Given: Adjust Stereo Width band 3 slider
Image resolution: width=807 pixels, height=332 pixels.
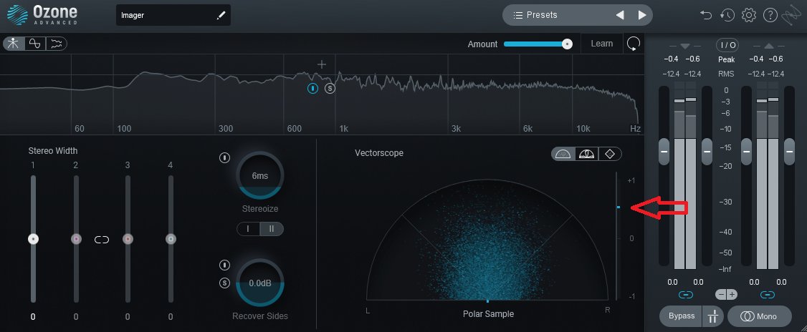Looking at the screenshot, I should coord(128,239).
